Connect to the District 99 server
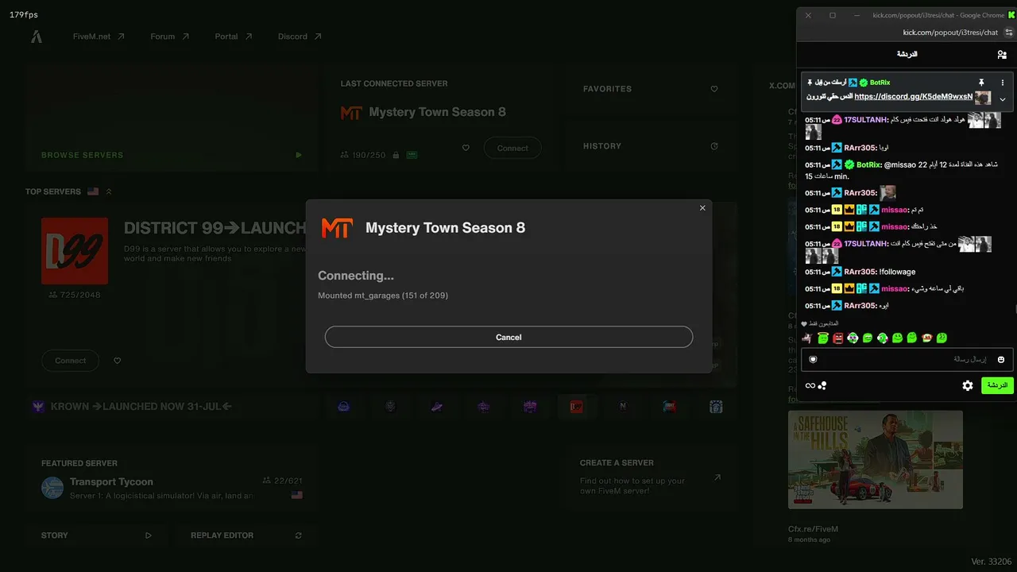Viewport: 1017px width, 572px height. (70, 361)
